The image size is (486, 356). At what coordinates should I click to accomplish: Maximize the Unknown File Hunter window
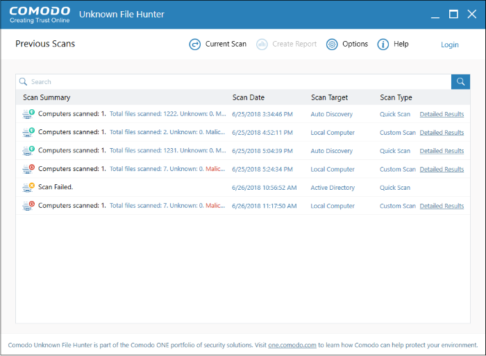(453, 14)
